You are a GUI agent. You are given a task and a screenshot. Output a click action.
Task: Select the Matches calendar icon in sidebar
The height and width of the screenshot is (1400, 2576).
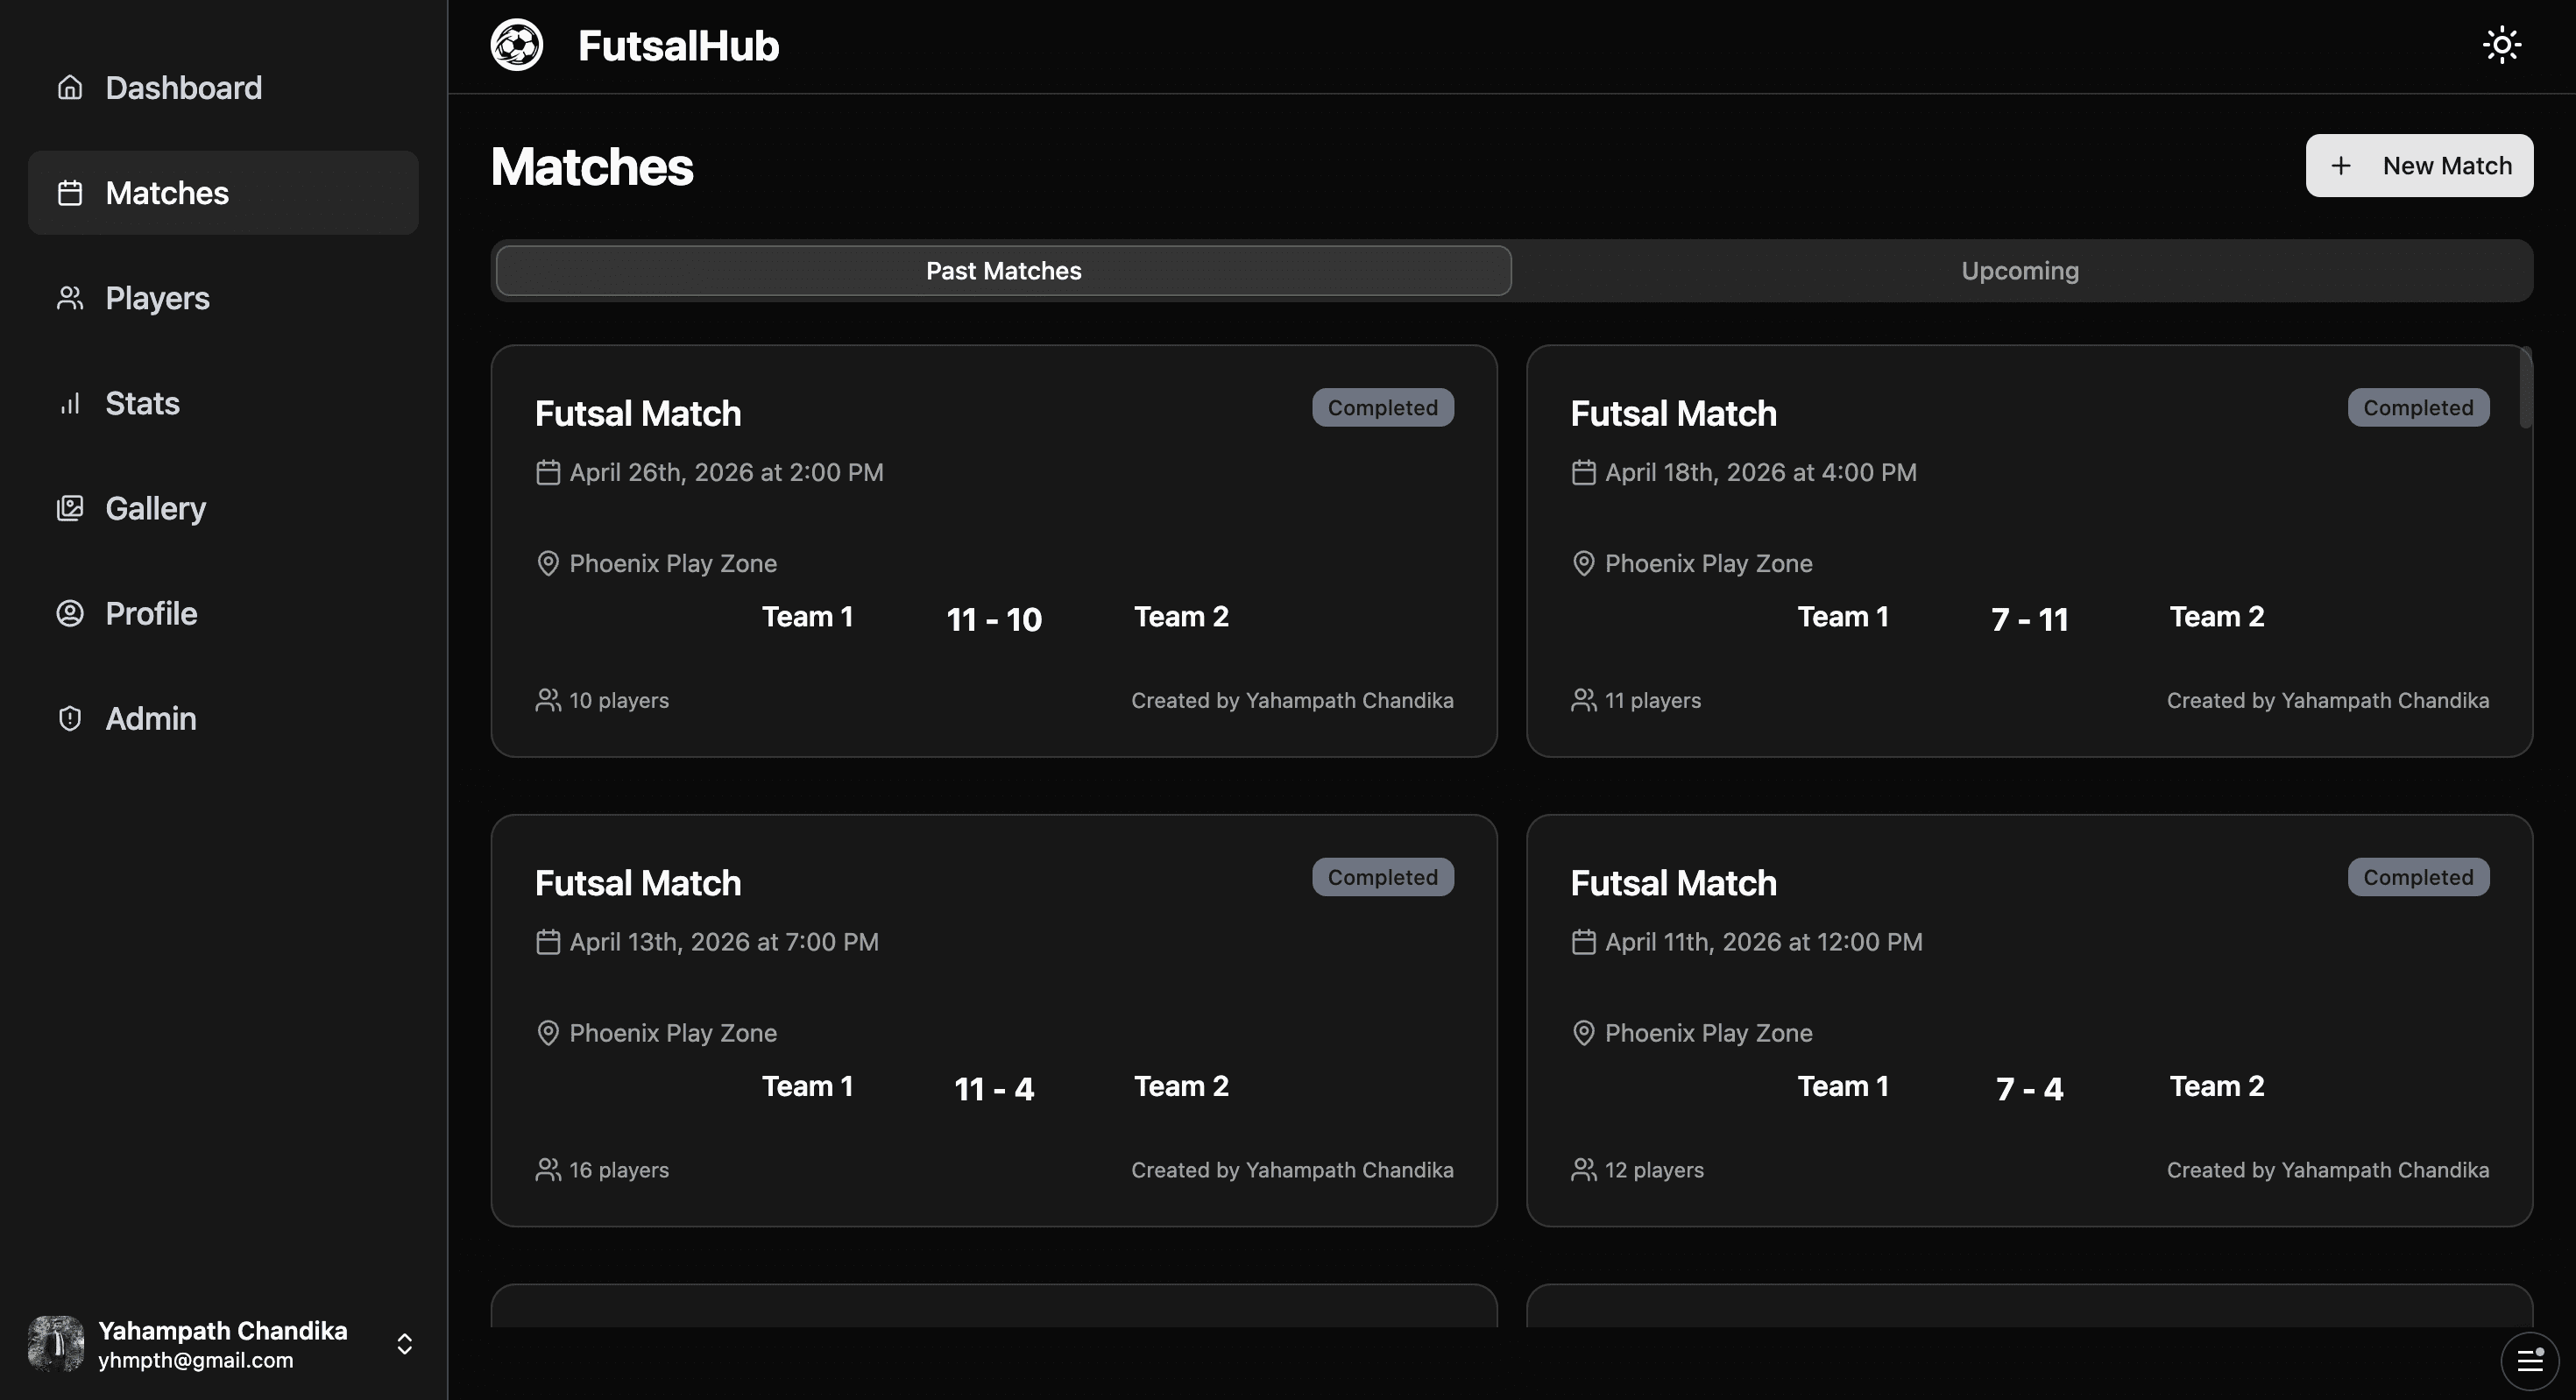pos(69,193)
